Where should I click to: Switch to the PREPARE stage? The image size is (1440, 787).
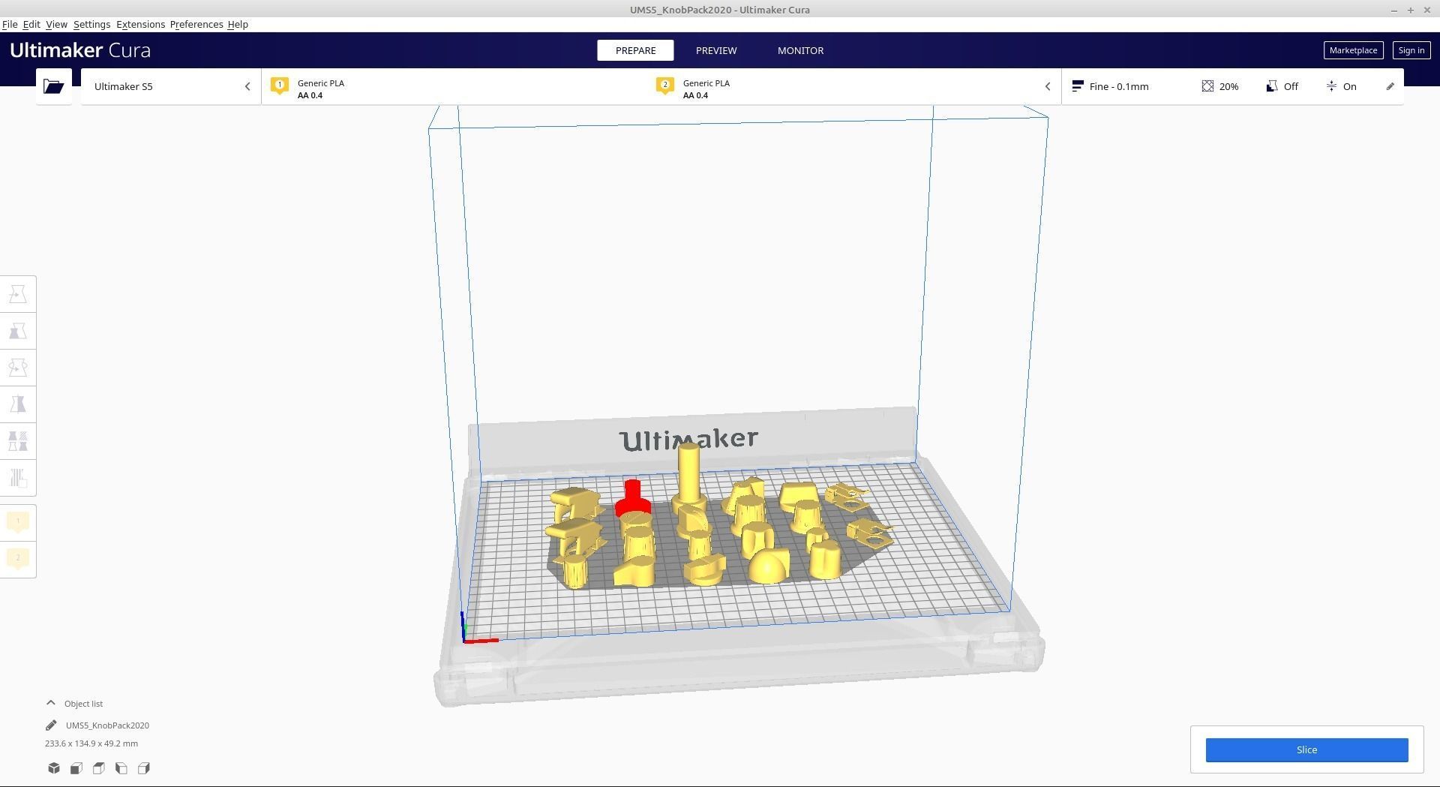635,50
